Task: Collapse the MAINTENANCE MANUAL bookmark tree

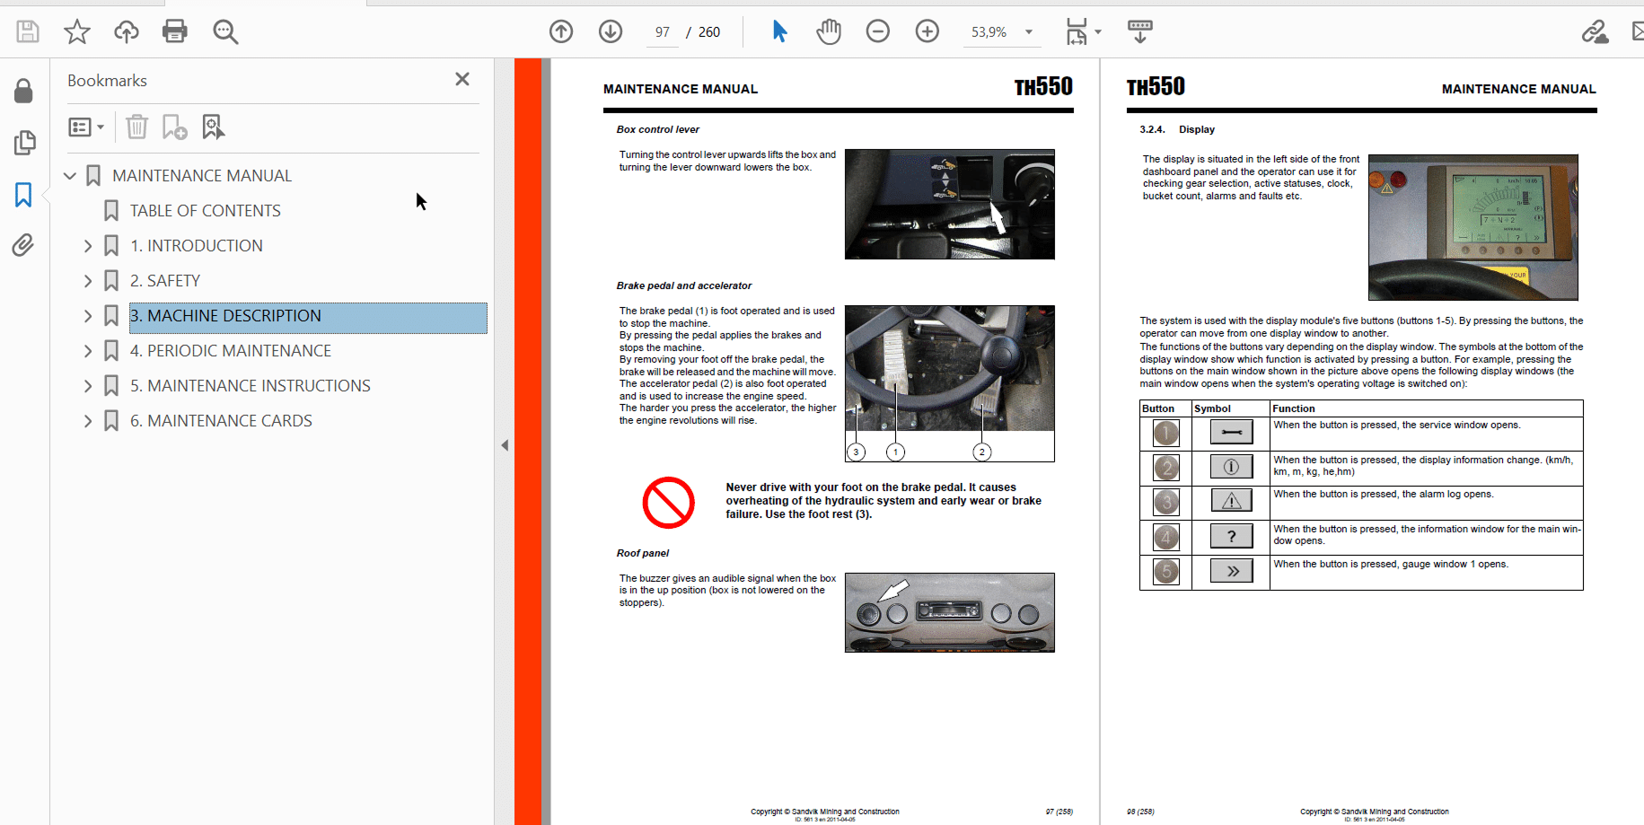Action: click(x=70, y=176)
